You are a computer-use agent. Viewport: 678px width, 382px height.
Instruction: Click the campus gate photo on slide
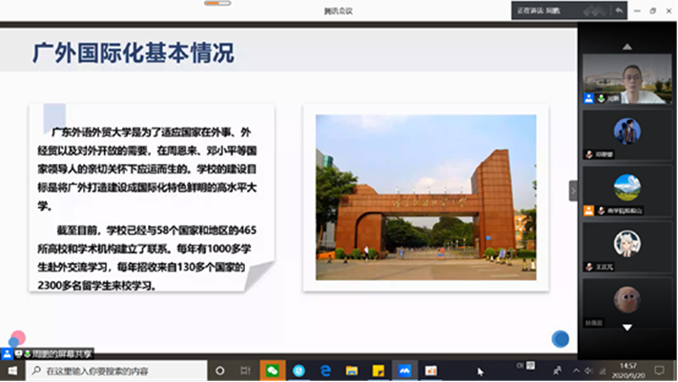click(425, 198)
